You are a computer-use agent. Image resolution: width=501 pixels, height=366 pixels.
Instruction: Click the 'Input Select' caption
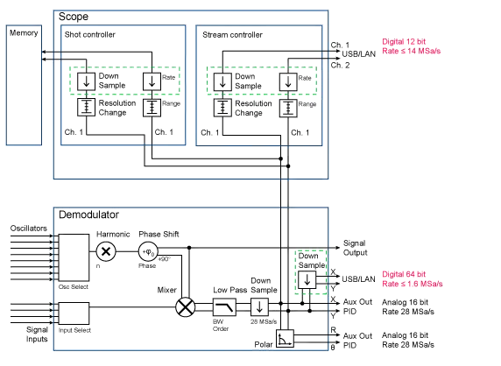(x=74, y=330)
